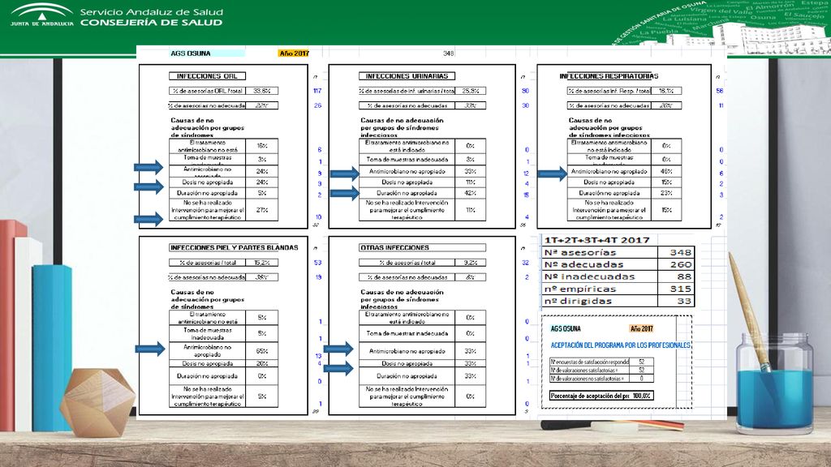Select the '25,9%' urinarias asesorías value
Image resolution: width=831 pixels, height=467 pixels.
pyautogui.click(x=470, y=91)
